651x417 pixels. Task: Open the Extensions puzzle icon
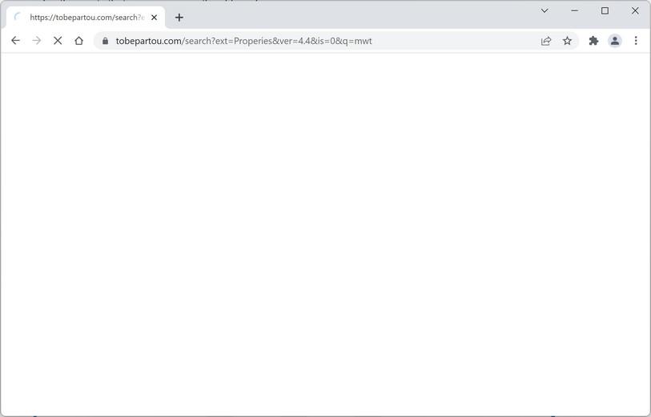pyautogui.click(x=593, y=41)
